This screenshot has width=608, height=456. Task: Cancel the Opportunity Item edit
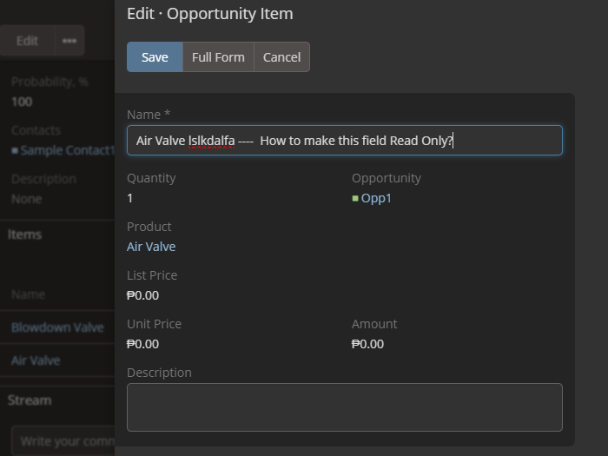tap(281, 57)
